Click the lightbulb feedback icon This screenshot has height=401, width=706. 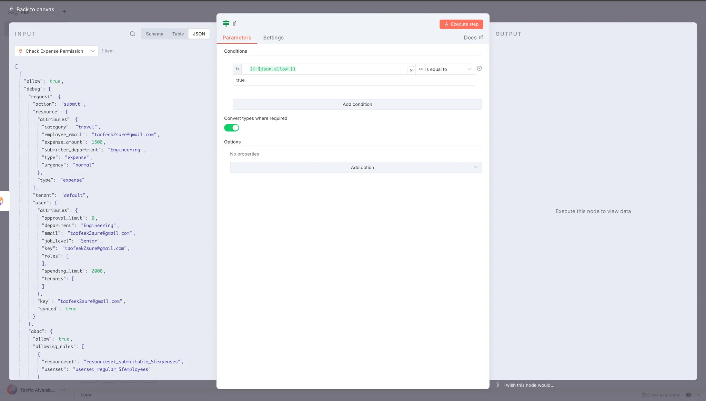498,385
